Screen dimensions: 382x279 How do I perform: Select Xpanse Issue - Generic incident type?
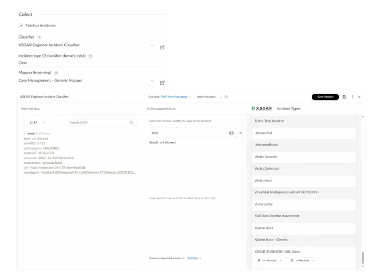(x=304, y=240)
